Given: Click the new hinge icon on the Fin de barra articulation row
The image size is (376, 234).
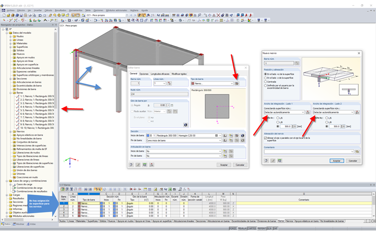Looking at the screenshot, I should point(225,156).
